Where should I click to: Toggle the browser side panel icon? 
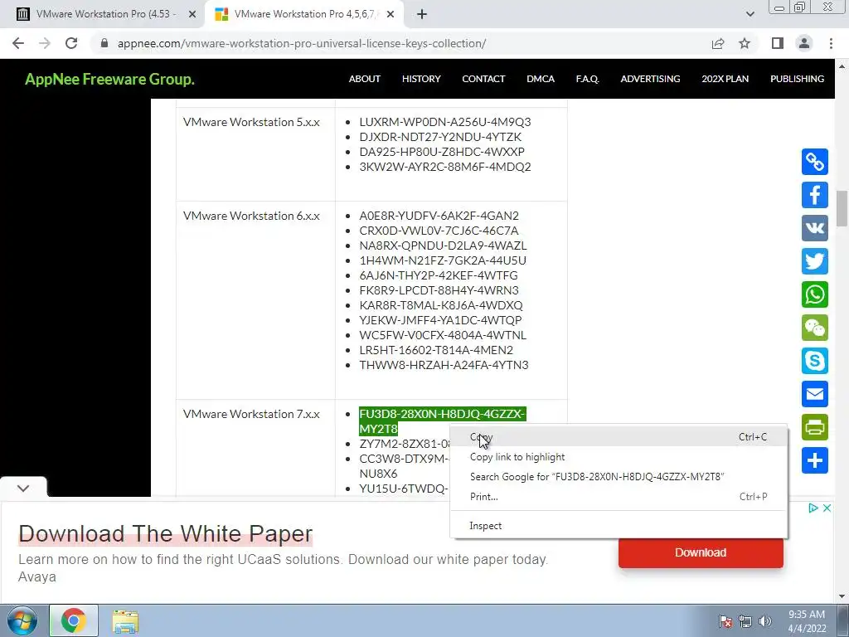coord(778,43)
